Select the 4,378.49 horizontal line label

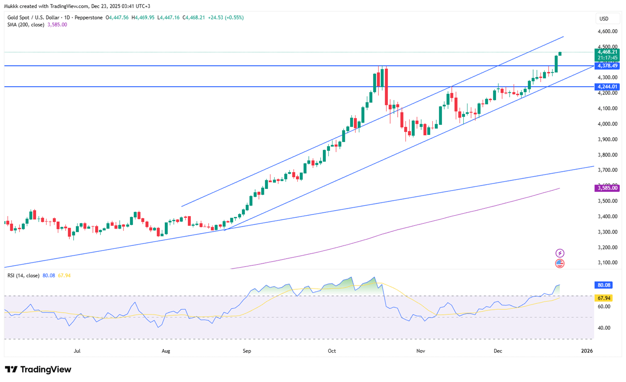pos(607,66)
